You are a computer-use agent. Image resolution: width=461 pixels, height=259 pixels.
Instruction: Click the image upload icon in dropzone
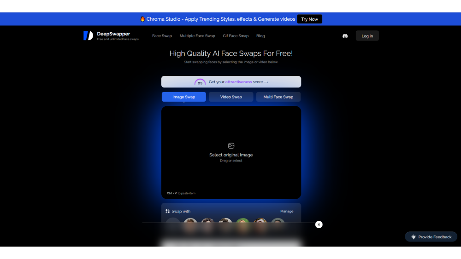tap(231, 146)
